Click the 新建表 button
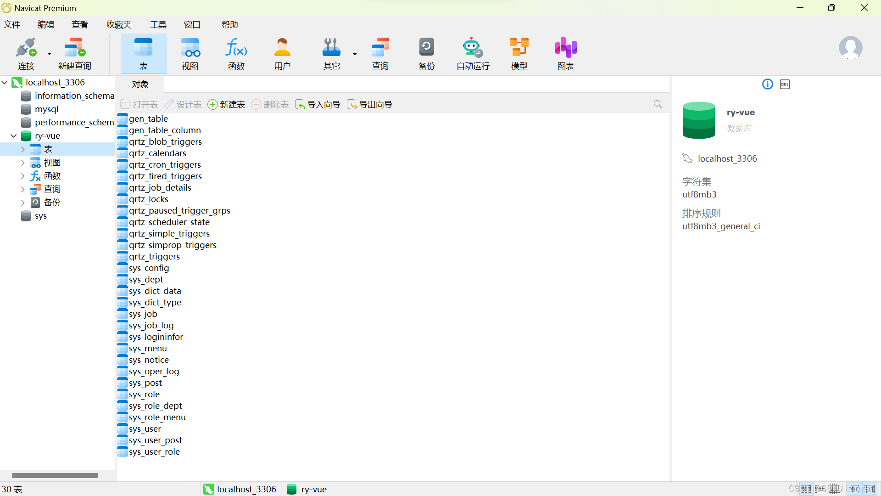This screenshot has width=881, height=496. tap(226, 105)
